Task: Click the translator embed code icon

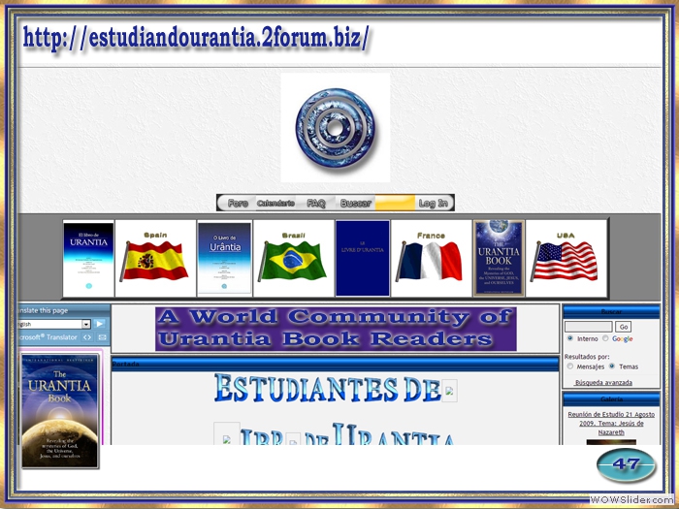Action: (87, 337)
